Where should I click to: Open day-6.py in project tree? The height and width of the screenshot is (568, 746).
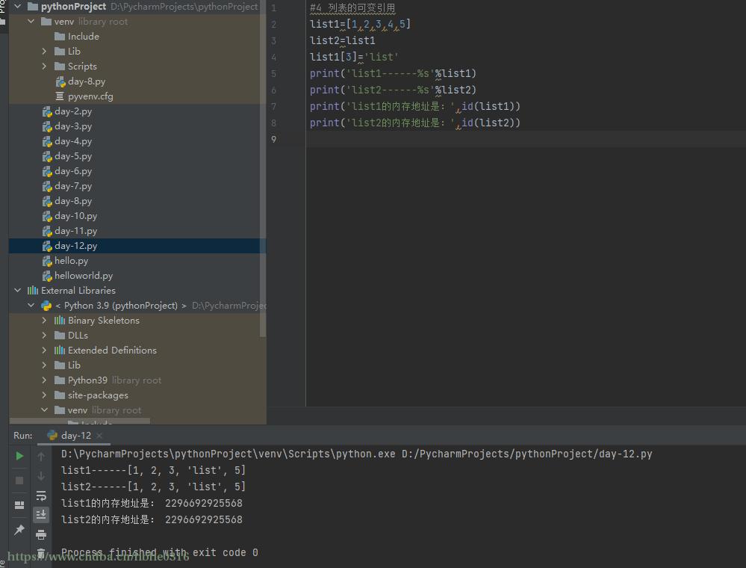[x=72, y=171]
